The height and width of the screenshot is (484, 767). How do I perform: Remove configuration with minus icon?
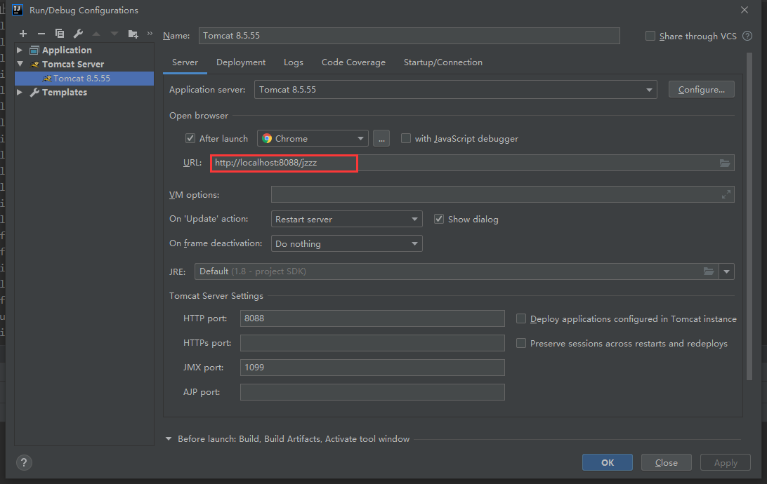pyautogui.click(x=41, y=34)
